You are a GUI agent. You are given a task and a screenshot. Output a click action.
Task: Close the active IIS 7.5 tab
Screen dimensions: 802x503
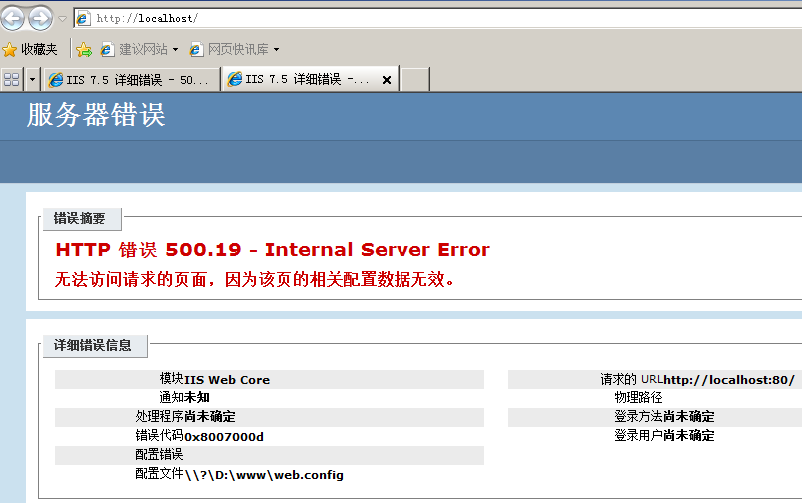(x=387, y=80)
